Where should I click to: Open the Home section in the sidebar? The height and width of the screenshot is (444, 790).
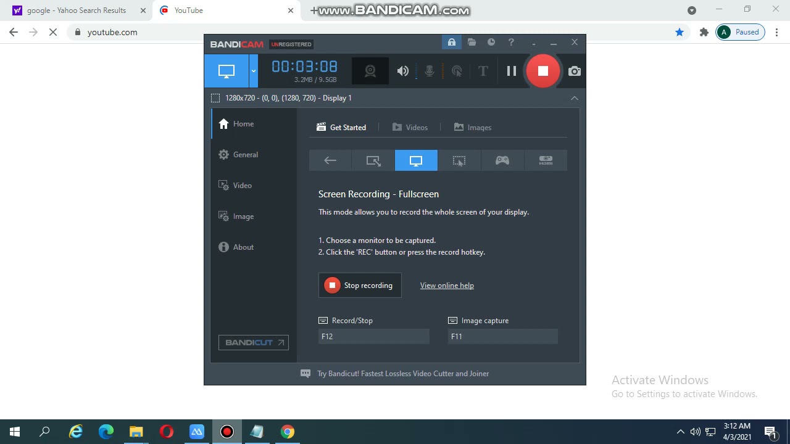tap(254, 124)
